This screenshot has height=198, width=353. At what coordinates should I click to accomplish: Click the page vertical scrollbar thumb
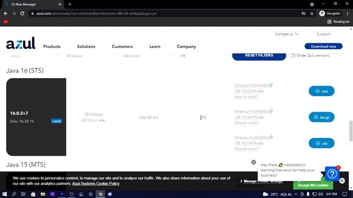tap(351, 131)
